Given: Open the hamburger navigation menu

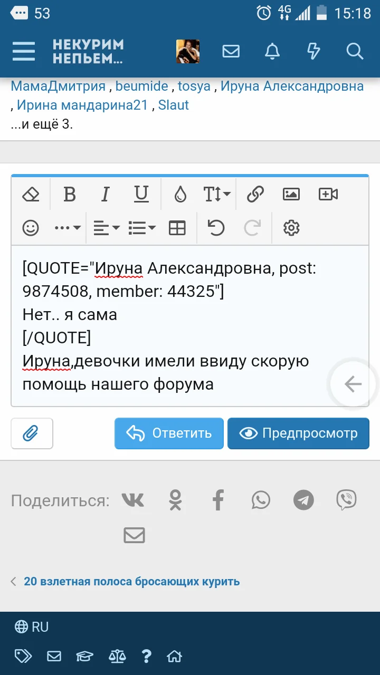Looking at the screenshot, I should click(x=24, y=51).
